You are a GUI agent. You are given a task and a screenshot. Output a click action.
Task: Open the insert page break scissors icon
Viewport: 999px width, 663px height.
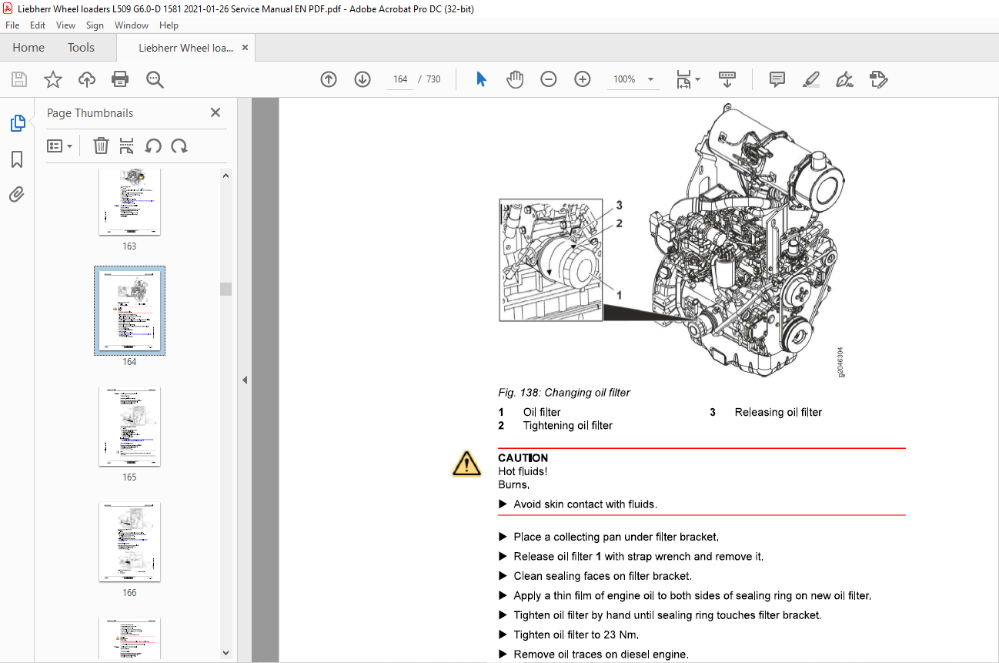[x=127, y=146]
